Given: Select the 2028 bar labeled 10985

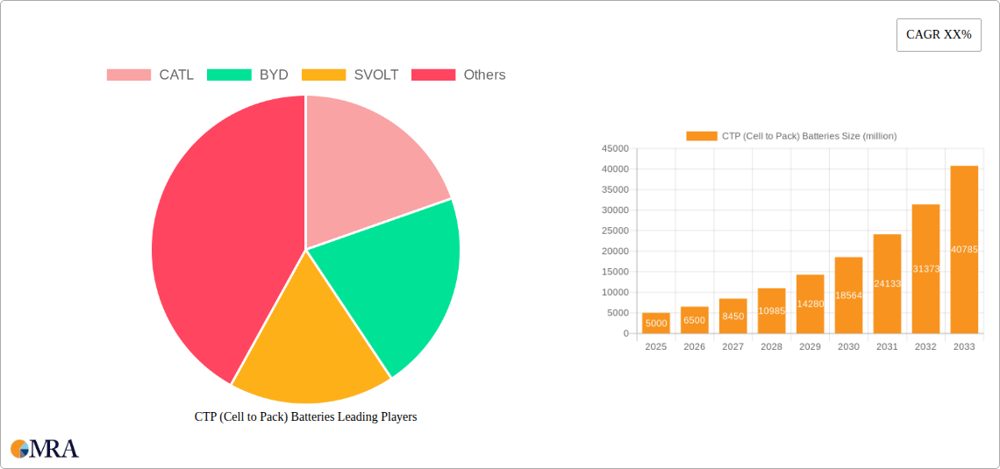Looking at the screenshot, I should [x=772, y=311].
